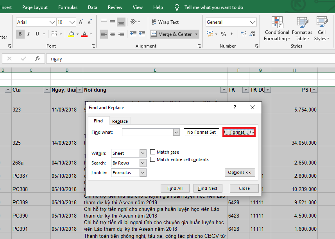Viewport: 335px width, 239px height.
Task: Switch to the Replace tab
Action: point(120,121)
